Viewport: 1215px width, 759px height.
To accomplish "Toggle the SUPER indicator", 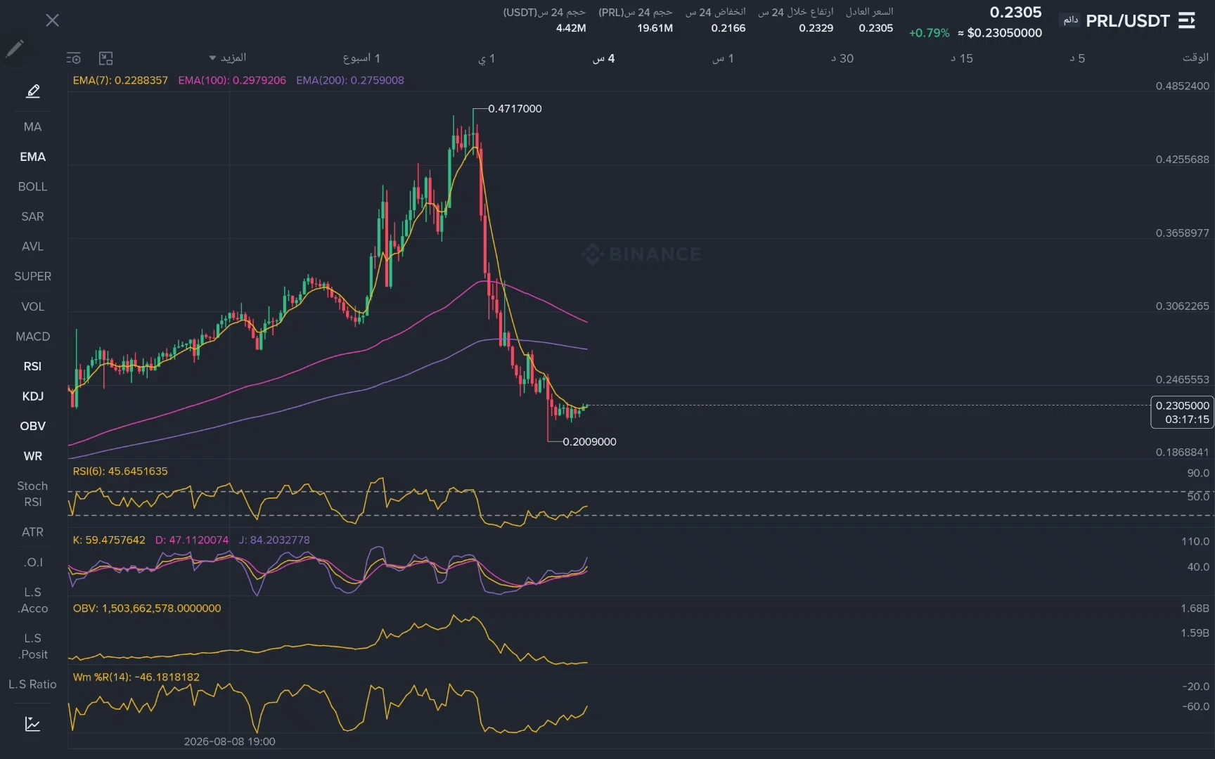I will tap(33, 276).
